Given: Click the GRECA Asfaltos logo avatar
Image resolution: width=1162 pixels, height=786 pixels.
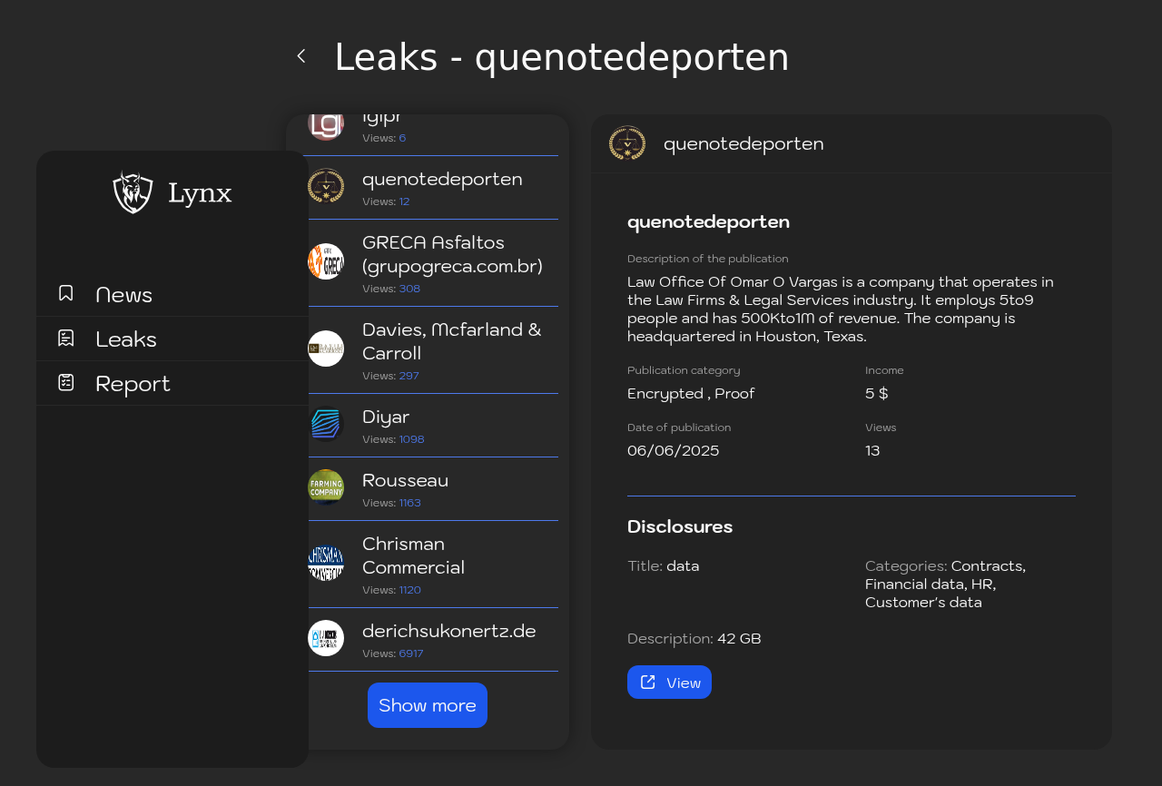Looking at the screenshot, I should coord(326,261).
